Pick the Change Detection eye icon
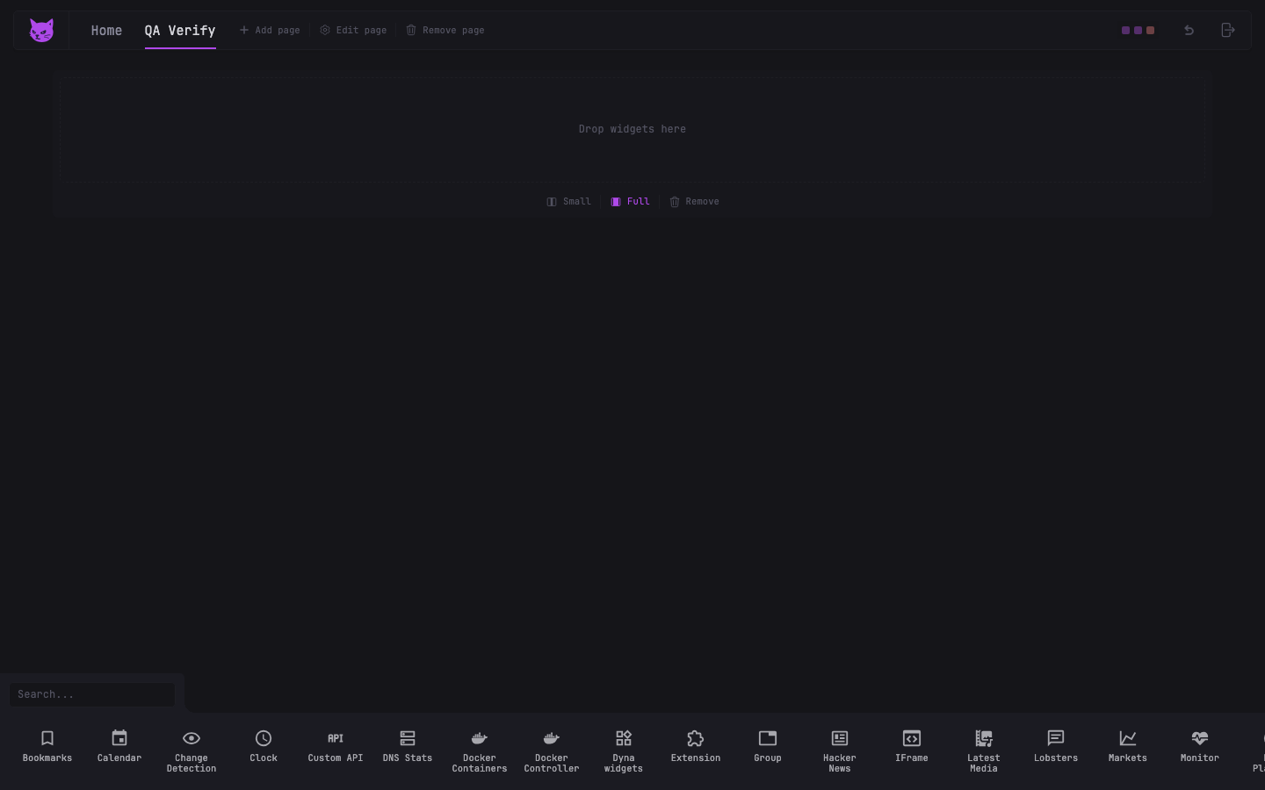Viewport: 1265px width, 790px height. coord(192,738)
